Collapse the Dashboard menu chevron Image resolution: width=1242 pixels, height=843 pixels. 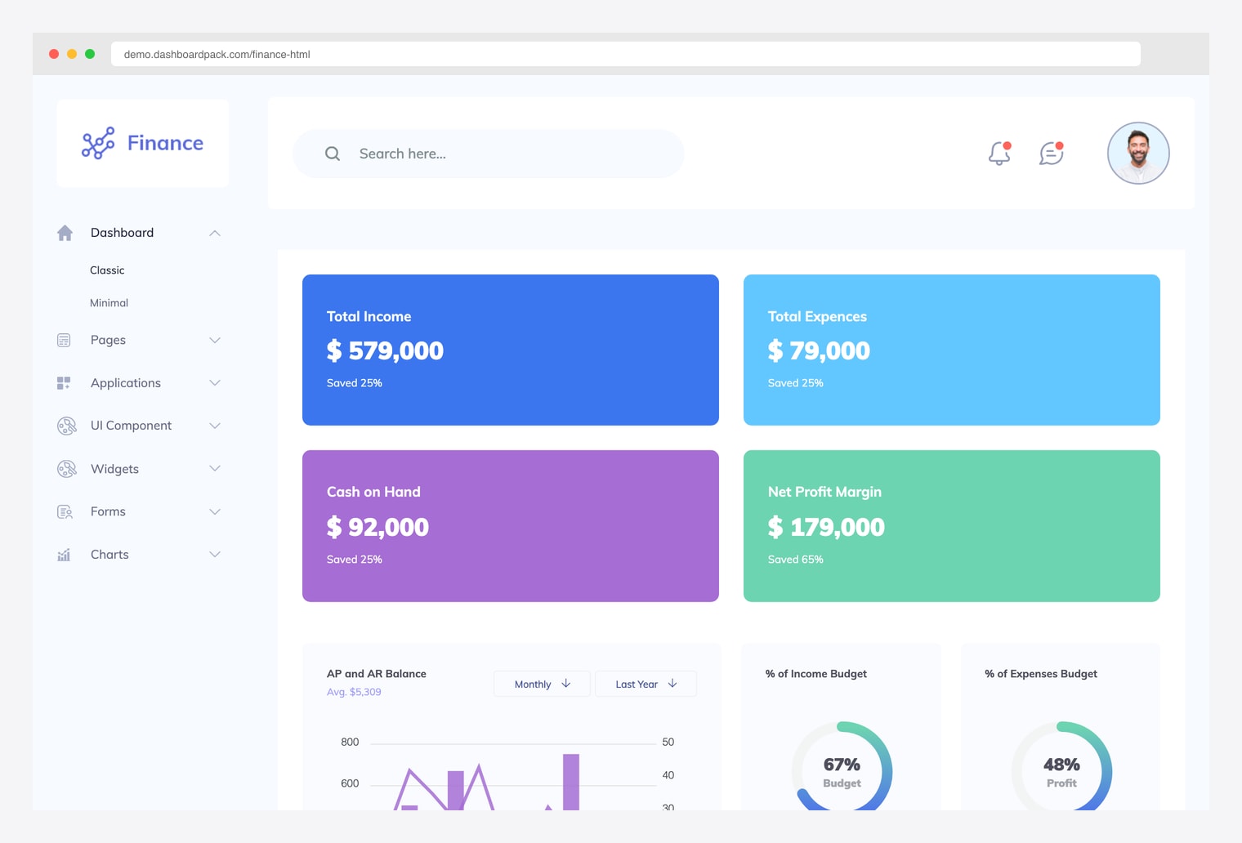[215, 233]
